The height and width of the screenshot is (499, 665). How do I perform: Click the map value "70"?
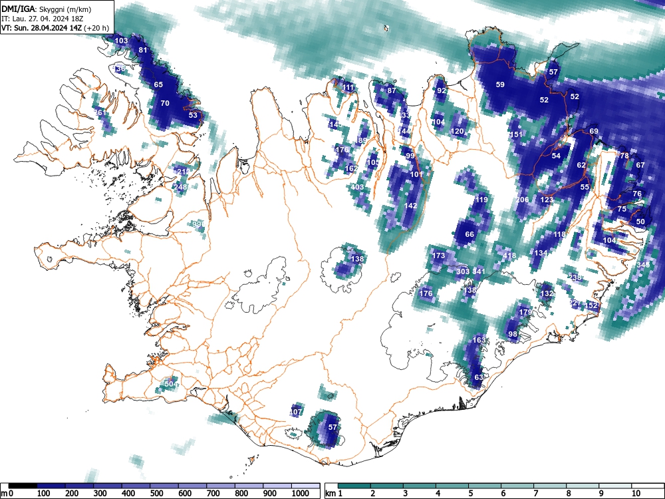165,103
